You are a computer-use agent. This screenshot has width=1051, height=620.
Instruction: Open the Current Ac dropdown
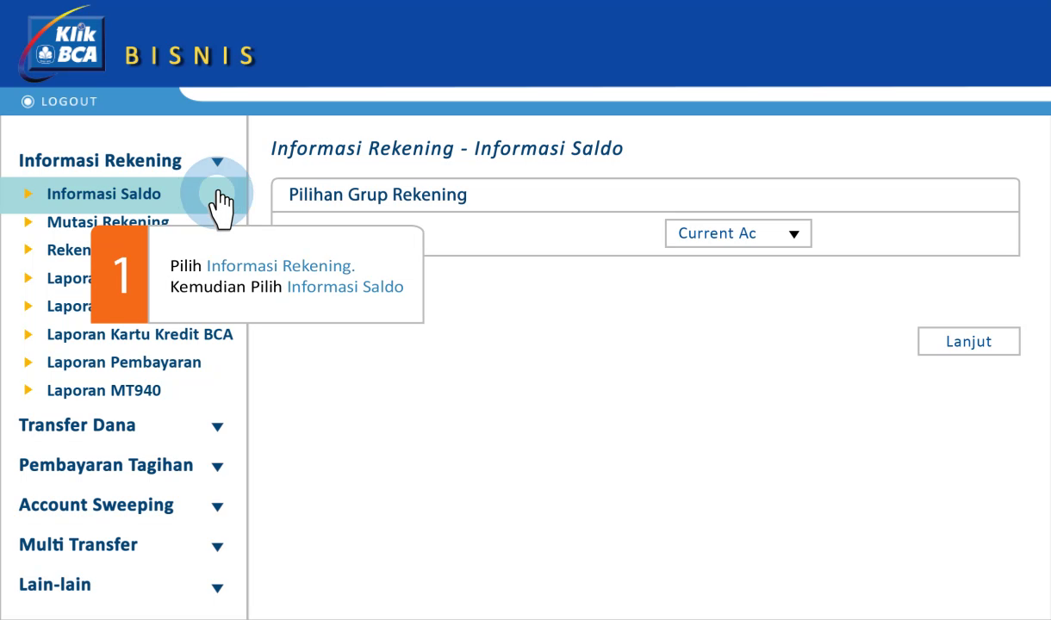click(x=738, y=233)
